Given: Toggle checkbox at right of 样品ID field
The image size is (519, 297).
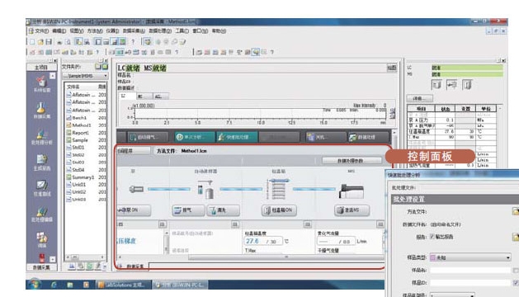Looking at the screenshot, I should [x=516, y=283].
